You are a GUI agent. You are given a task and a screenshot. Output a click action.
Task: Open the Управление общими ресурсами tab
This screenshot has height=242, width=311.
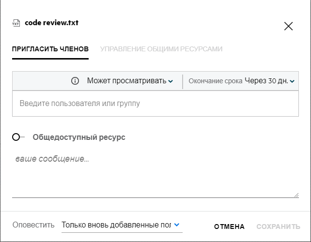pos(161,49)
